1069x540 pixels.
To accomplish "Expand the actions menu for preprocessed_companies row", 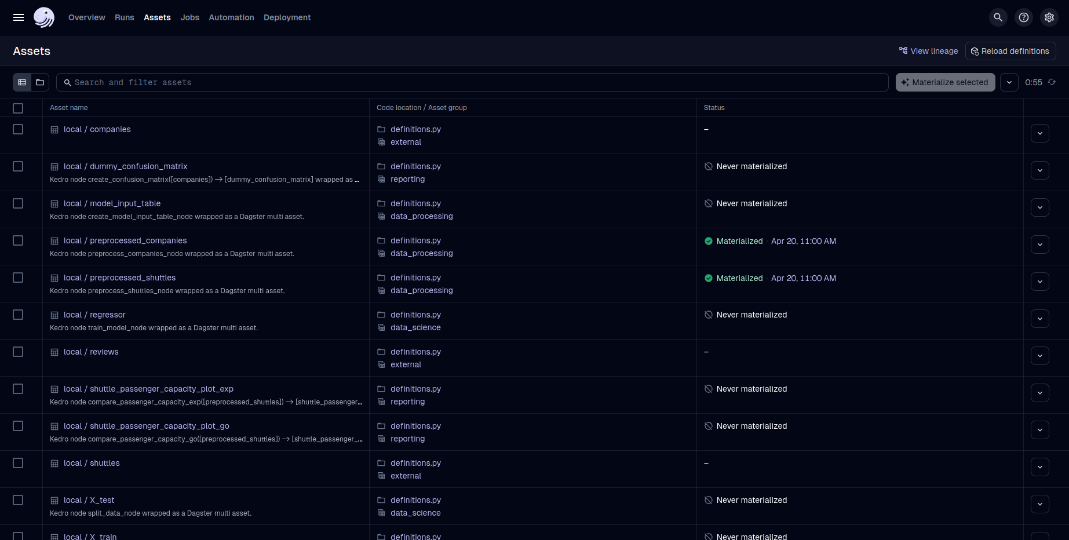I will pyautogui.click(x=1040, y=245).
